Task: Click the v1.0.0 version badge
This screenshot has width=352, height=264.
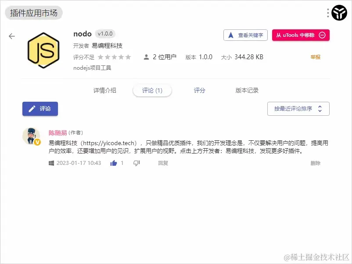Action: click(105, 34)
